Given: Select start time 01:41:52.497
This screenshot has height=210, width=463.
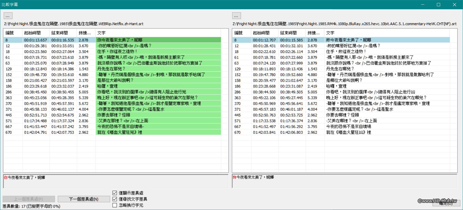Looking at the screenshot, I should (264, 127).
